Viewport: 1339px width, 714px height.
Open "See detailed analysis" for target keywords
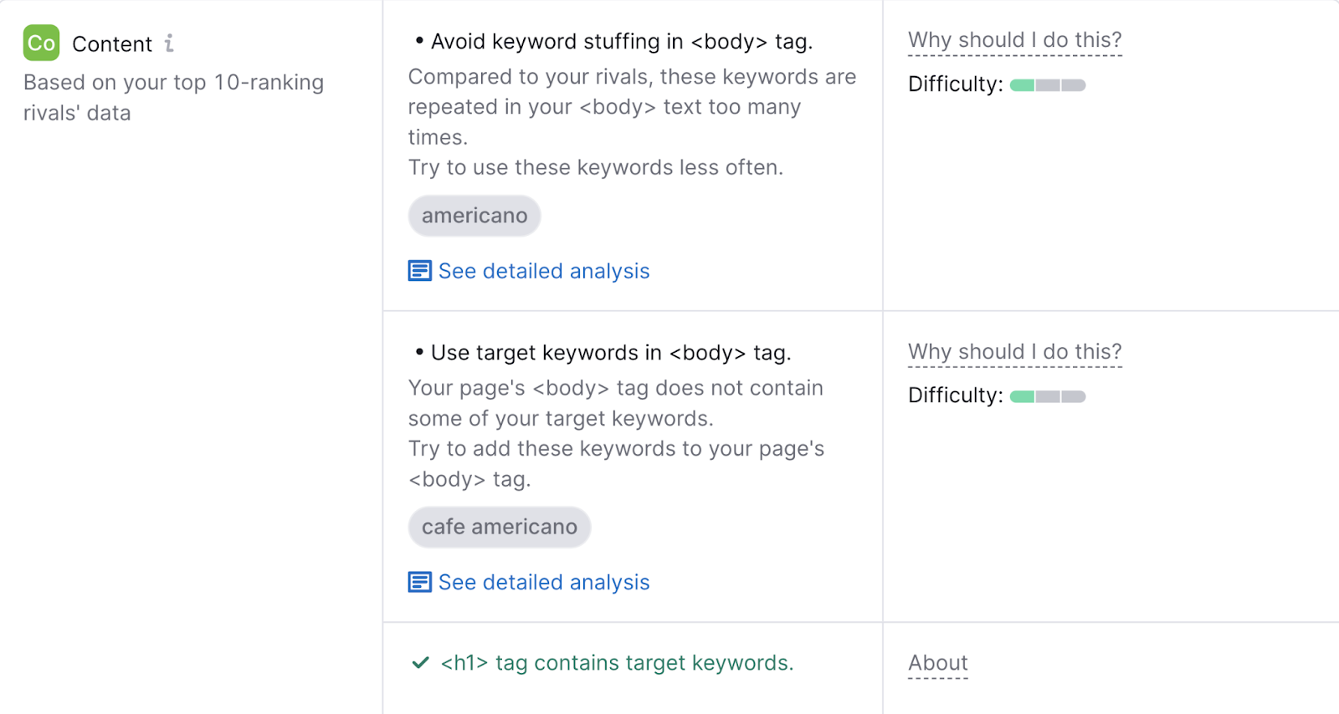click(x=544, y=582)
